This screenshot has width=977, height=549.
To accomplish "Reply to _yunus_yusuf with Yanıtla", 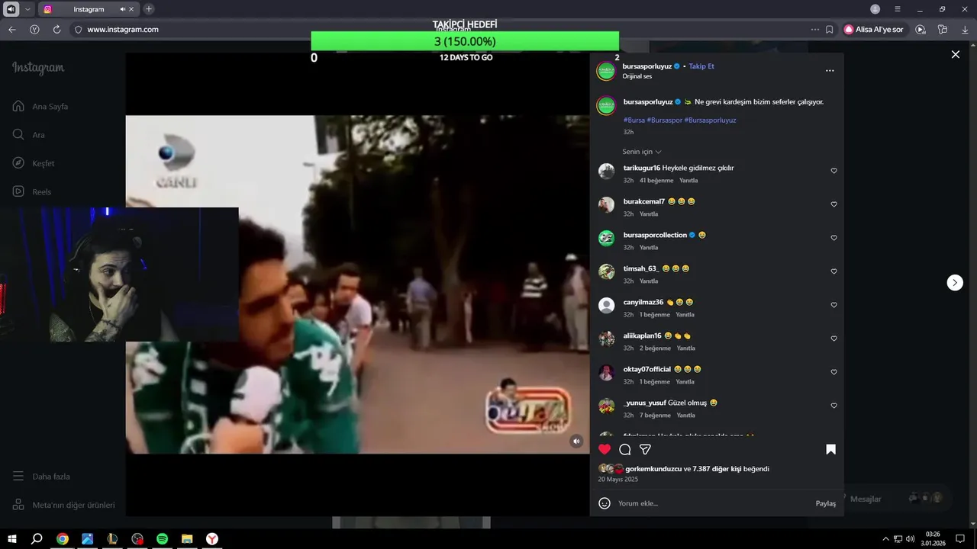I will pyautogui.click(x=685, y=416).
